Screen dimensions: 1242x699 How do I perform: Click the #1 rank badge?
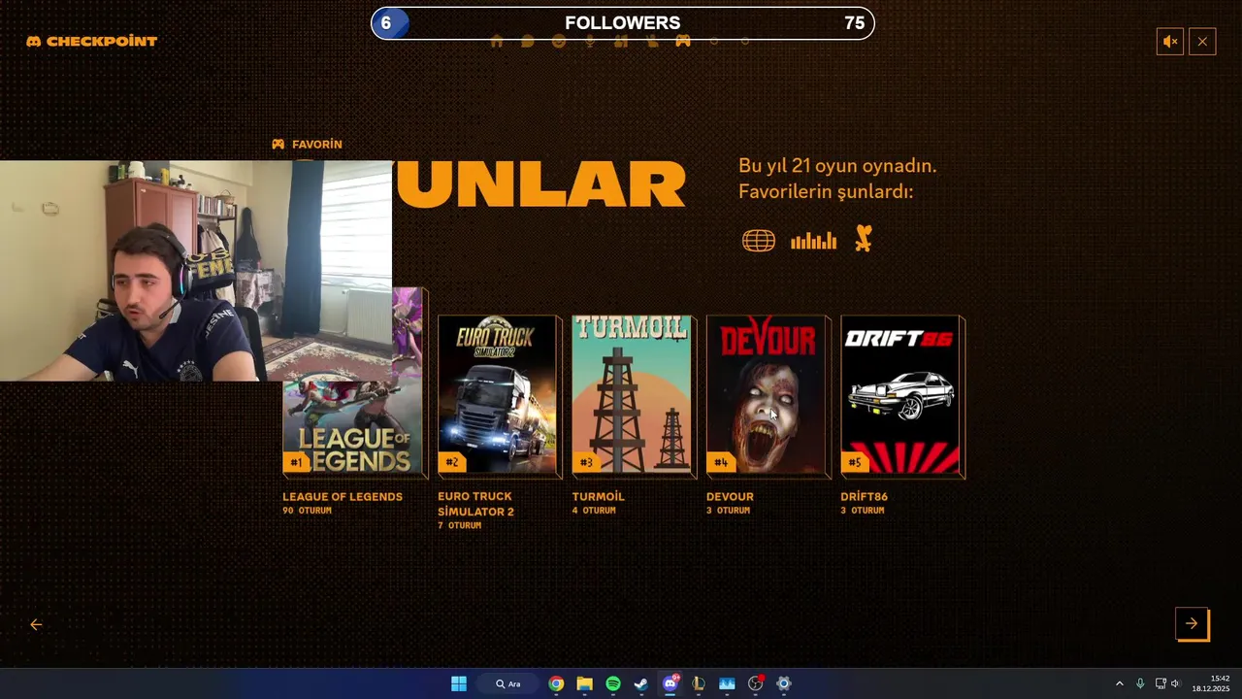coord(296,462)
